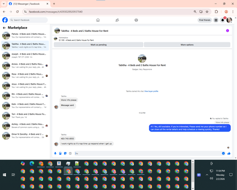The height and width of the screenshot is (190, 237).
Task: Open Kate conversation in list
Action: click(25, 105)
